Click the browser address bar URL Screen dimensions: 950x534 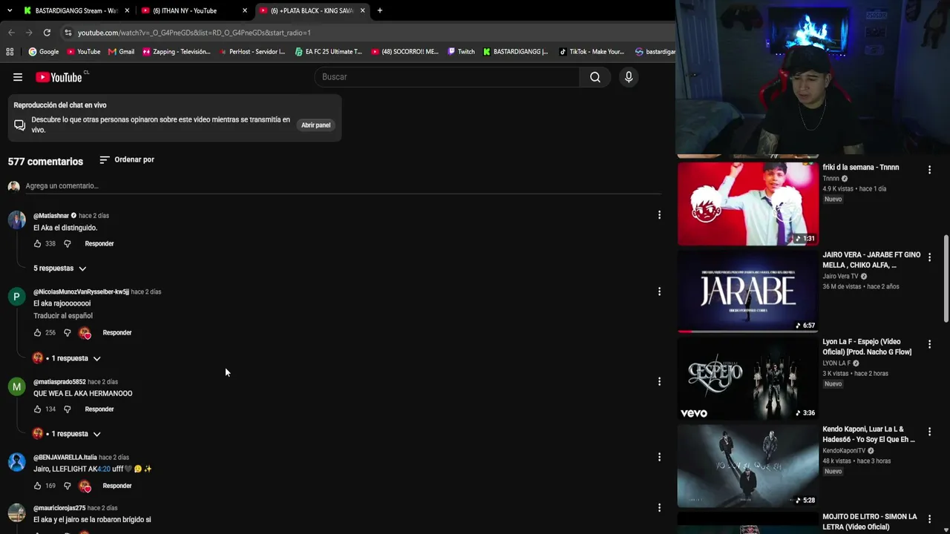tap(194, 33)
